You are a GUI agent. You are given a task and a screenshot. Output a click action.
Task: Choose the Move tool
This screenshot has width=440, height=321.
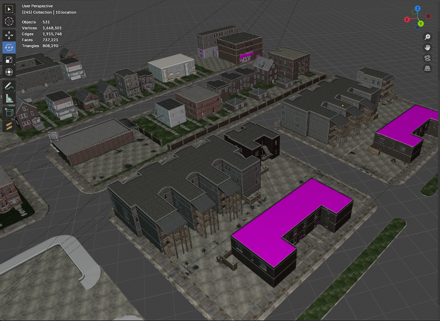tap(9, 35)
